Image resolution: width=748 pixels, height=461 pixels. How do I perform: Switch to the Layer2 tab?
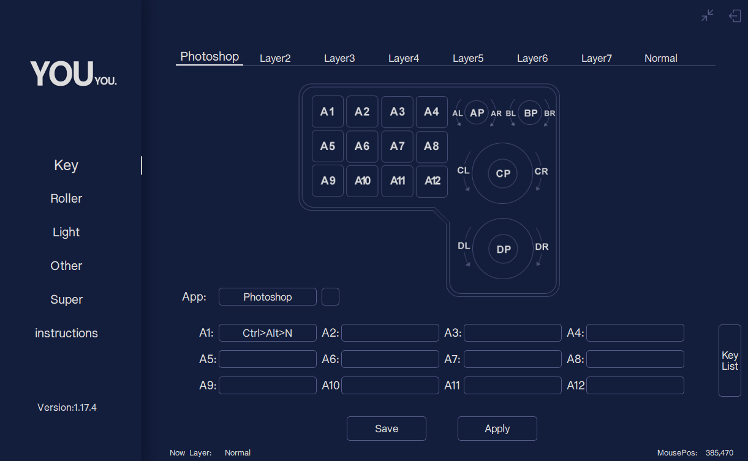275,58
